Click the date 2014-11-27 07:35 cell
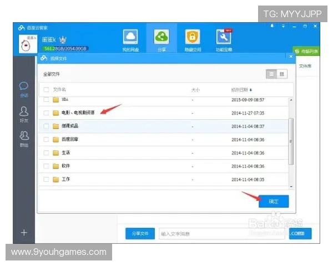Screen dimensions: 333x266 point(248,113)
